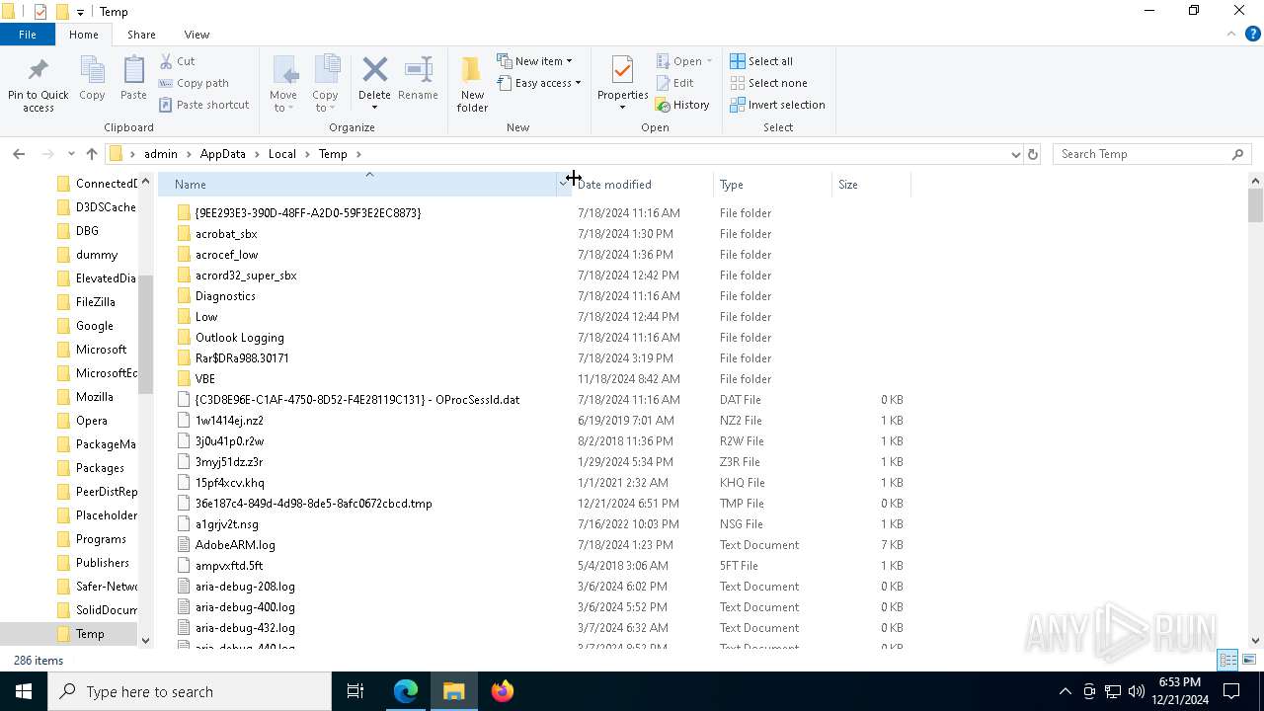Click AppData in the address breadcrumb
The image size is (1264, 711).
pyautogui.click(x=222, y=154)
